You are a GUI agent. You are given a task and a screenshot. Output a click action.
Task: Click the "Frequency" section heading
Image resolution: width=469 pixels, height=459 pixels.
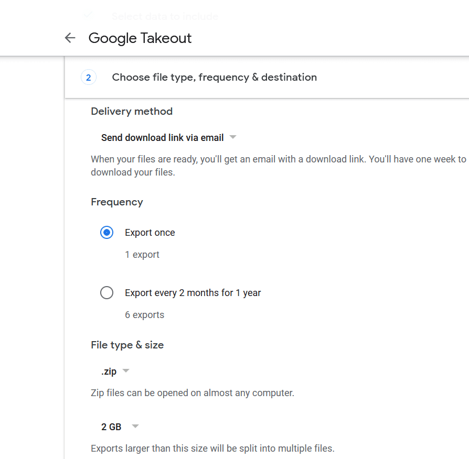(x=116, y=202)
